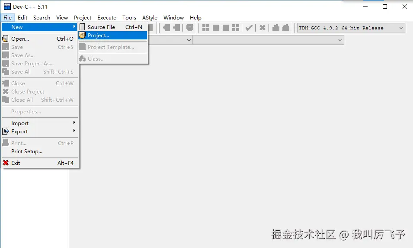Open the Help menu

(195, 17)
